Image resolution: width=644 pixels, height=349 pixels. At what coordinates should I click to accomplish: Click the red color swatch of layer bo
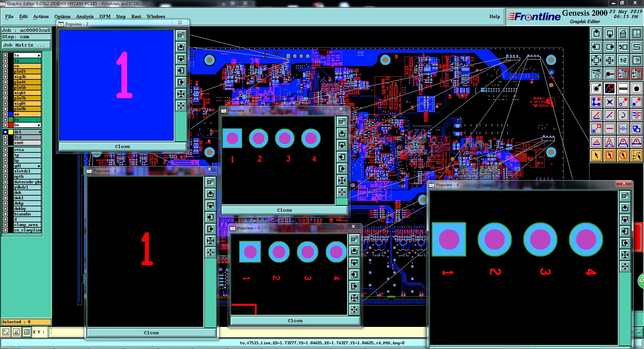[x=11, y=125]
